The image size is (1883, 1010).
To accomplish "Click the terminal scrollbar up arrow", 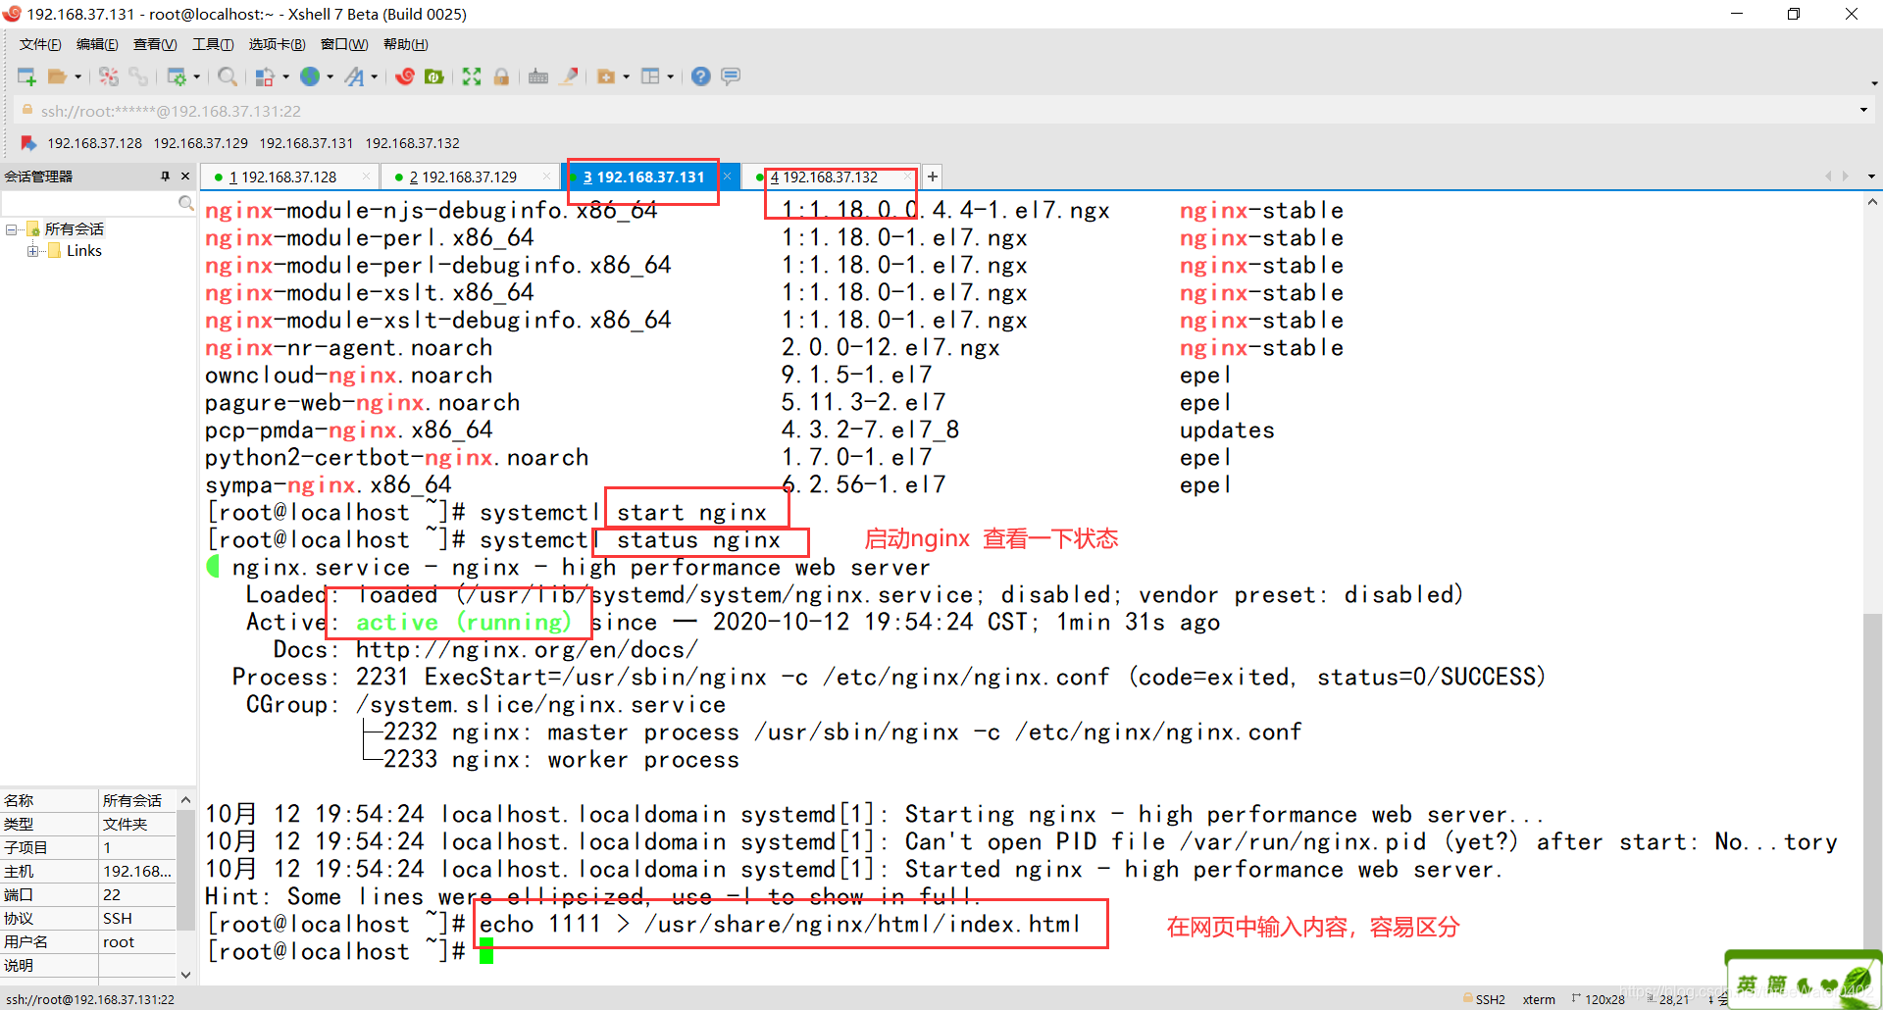I will [x=1872, y=202].
